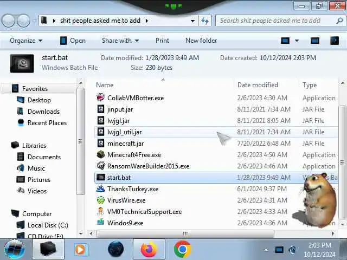347x260 pixels.
Task: Open Music library
Action: 36,168
